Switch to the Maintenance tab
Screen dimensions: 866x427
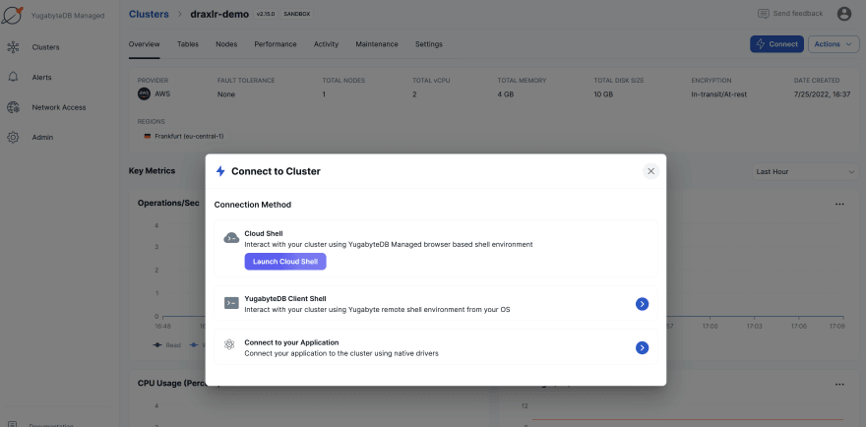(377, 44)
